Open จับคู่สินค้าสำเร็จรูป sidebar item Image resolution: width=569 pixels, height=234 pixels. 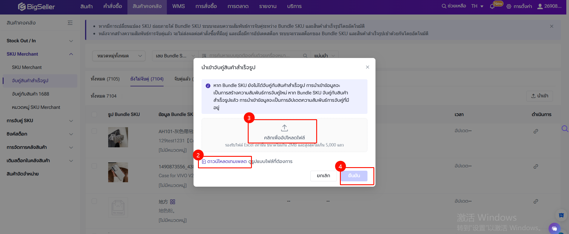click(40, 81)
